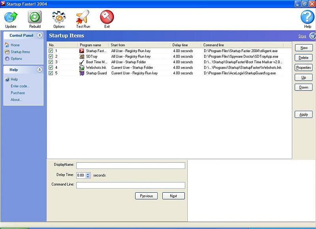This screenshot has height=229, width=316.
Task: Click the Previous button
Action: (146, 196)
